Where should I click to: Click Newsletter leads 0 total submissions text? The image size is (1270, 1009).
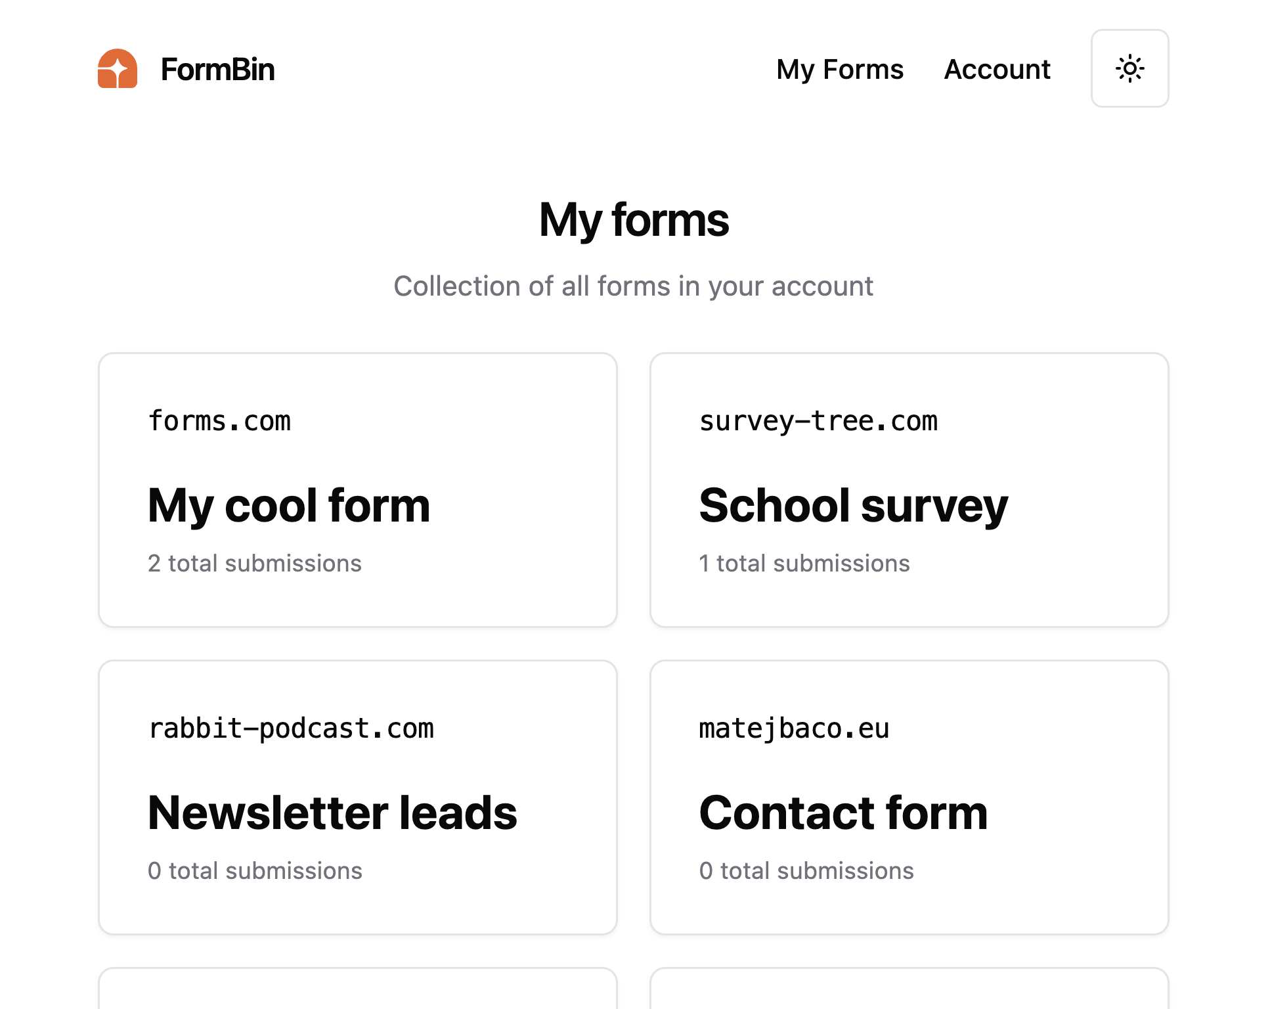pos(255,870)
